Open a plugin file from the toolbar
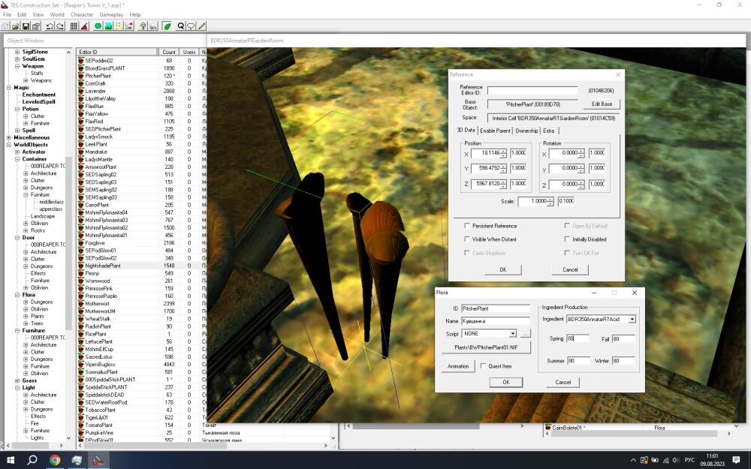751x469 pixels. tap(16, 26)
